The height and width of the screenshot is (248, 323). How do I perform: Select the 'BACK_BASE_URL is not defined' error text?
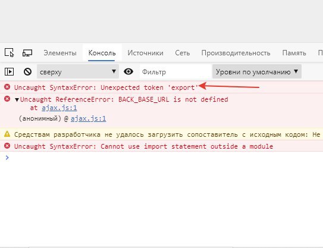(x=124, y=99)
